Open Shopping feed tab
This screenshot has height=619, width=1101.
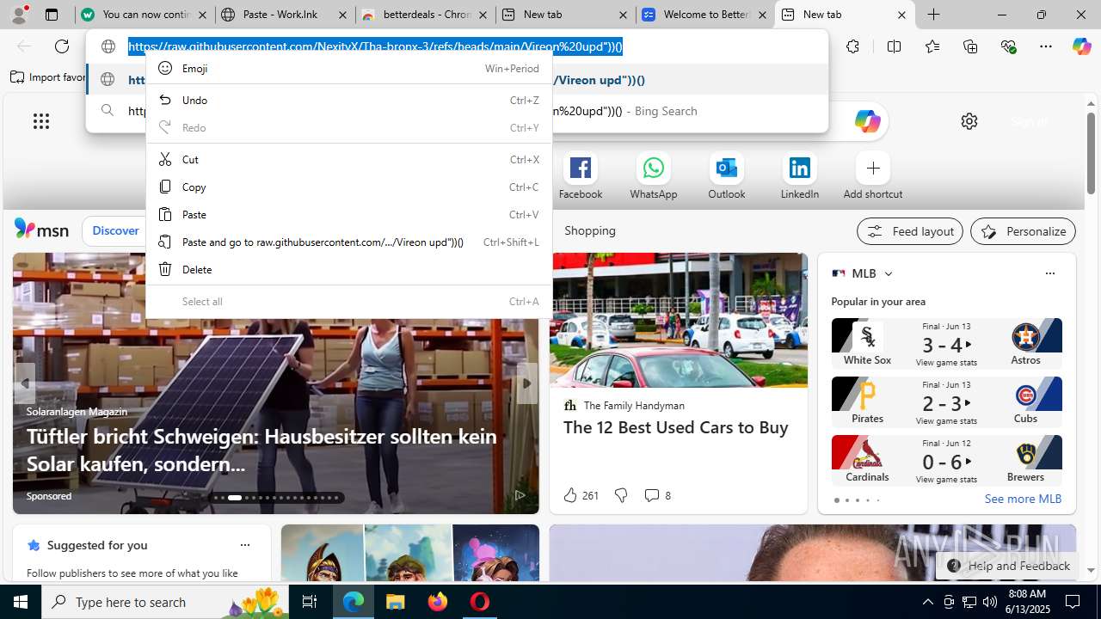coord(590,230)
